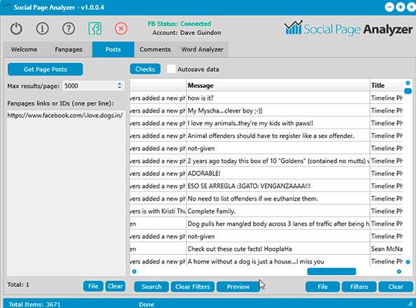This screenshot has height=308, width=416.
Task: Click File button under fanpages list
Action: [x=93, y=286]
